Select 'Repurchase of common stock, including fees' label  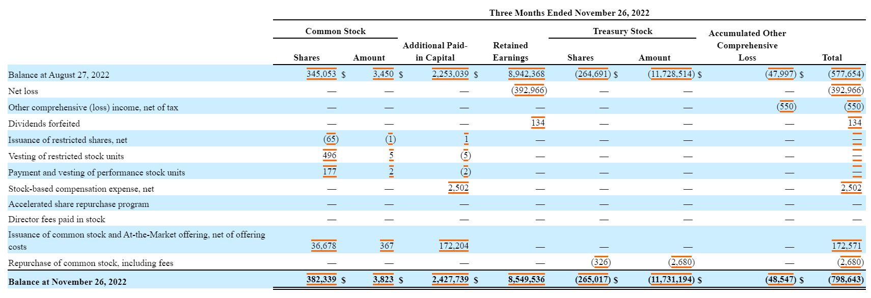(91, 263)
